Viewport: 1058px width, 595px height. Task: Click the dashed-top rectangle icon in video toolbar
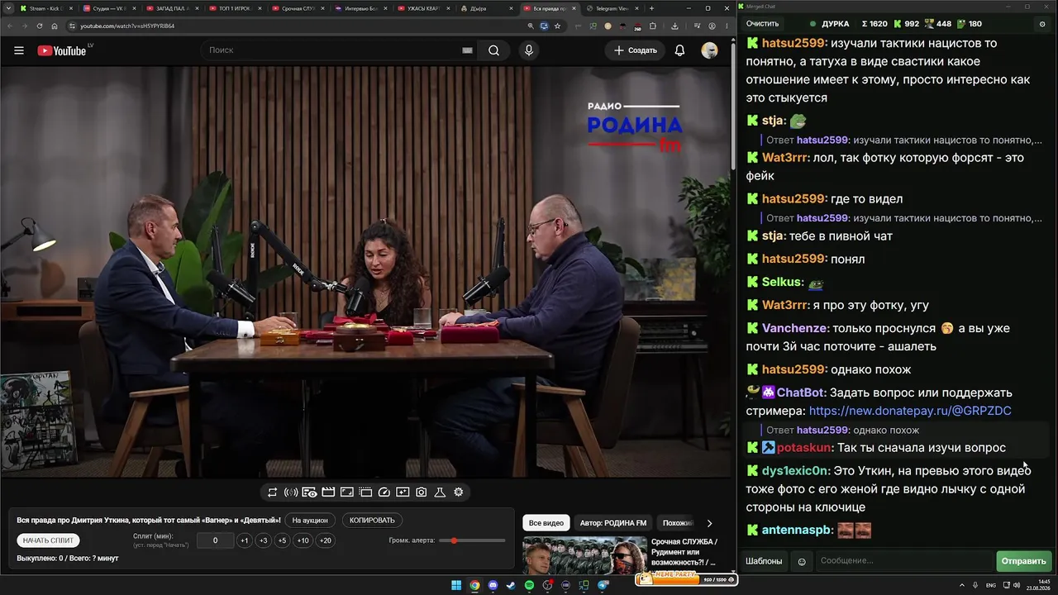click(x=365, y=493)
